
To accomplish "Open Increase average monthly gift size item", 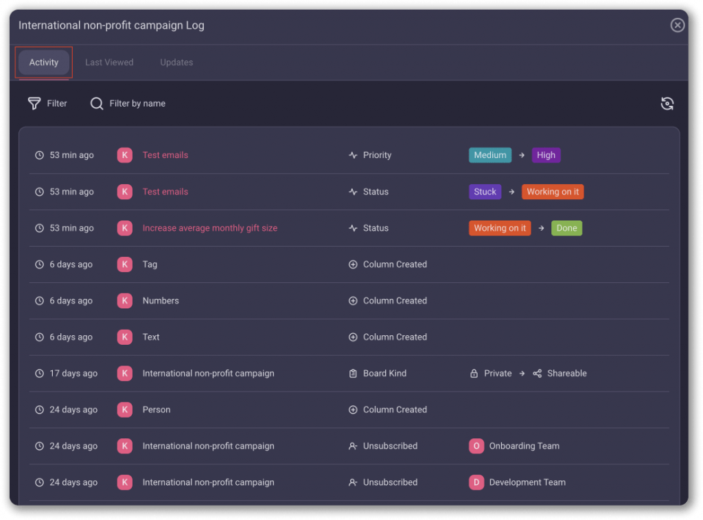I will point(210,228).
